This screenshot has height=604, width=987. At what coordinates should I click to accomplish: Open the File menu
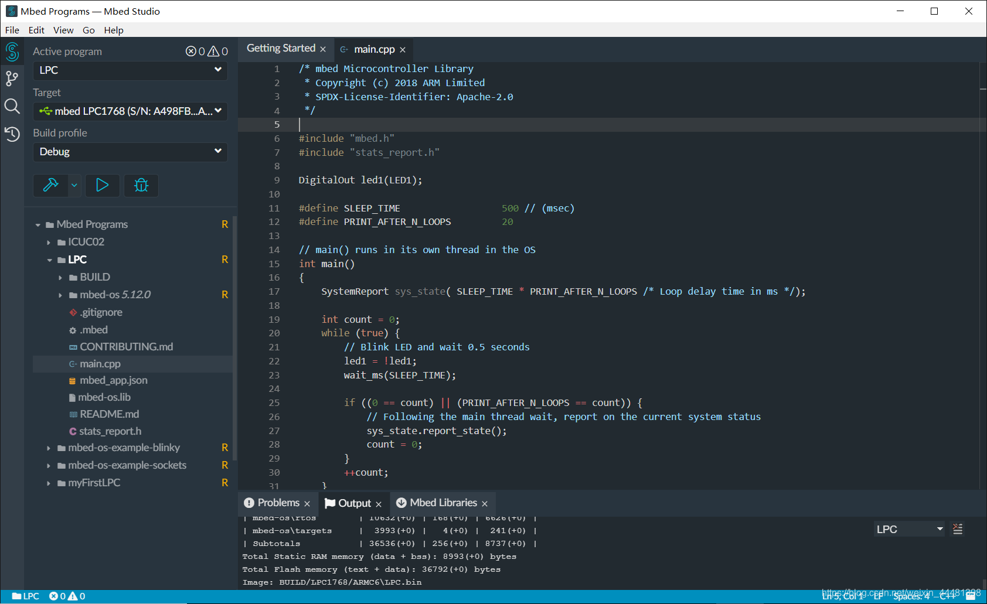click(12, 30)
